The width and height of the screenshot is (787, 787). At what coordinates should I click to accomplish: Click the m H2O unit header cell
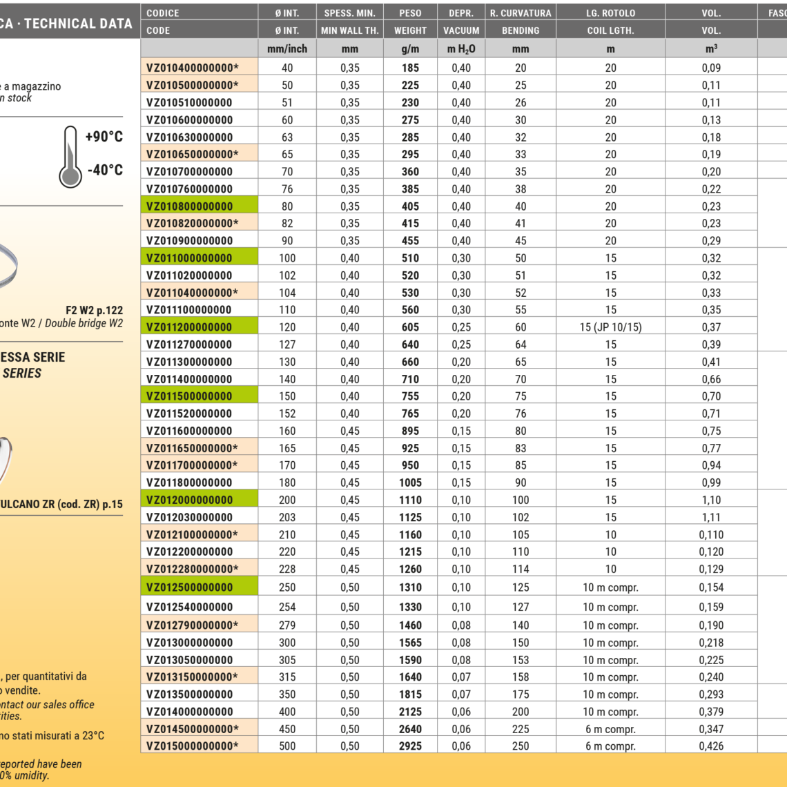[461, 49]
